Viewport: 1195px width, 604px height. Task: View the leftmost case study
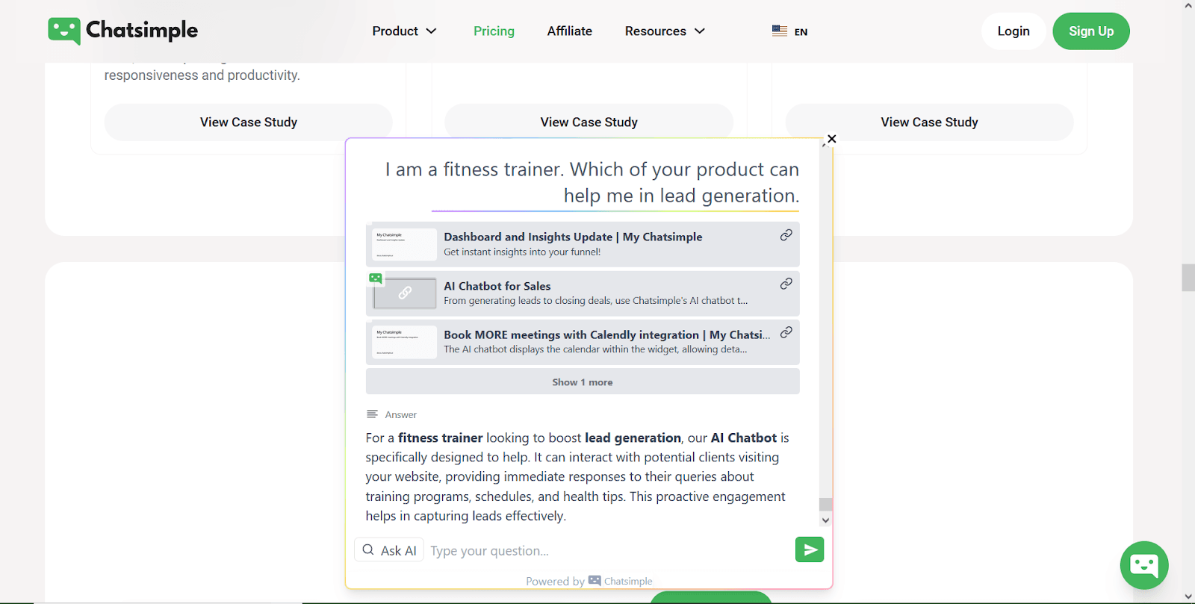tap(248, 122)
